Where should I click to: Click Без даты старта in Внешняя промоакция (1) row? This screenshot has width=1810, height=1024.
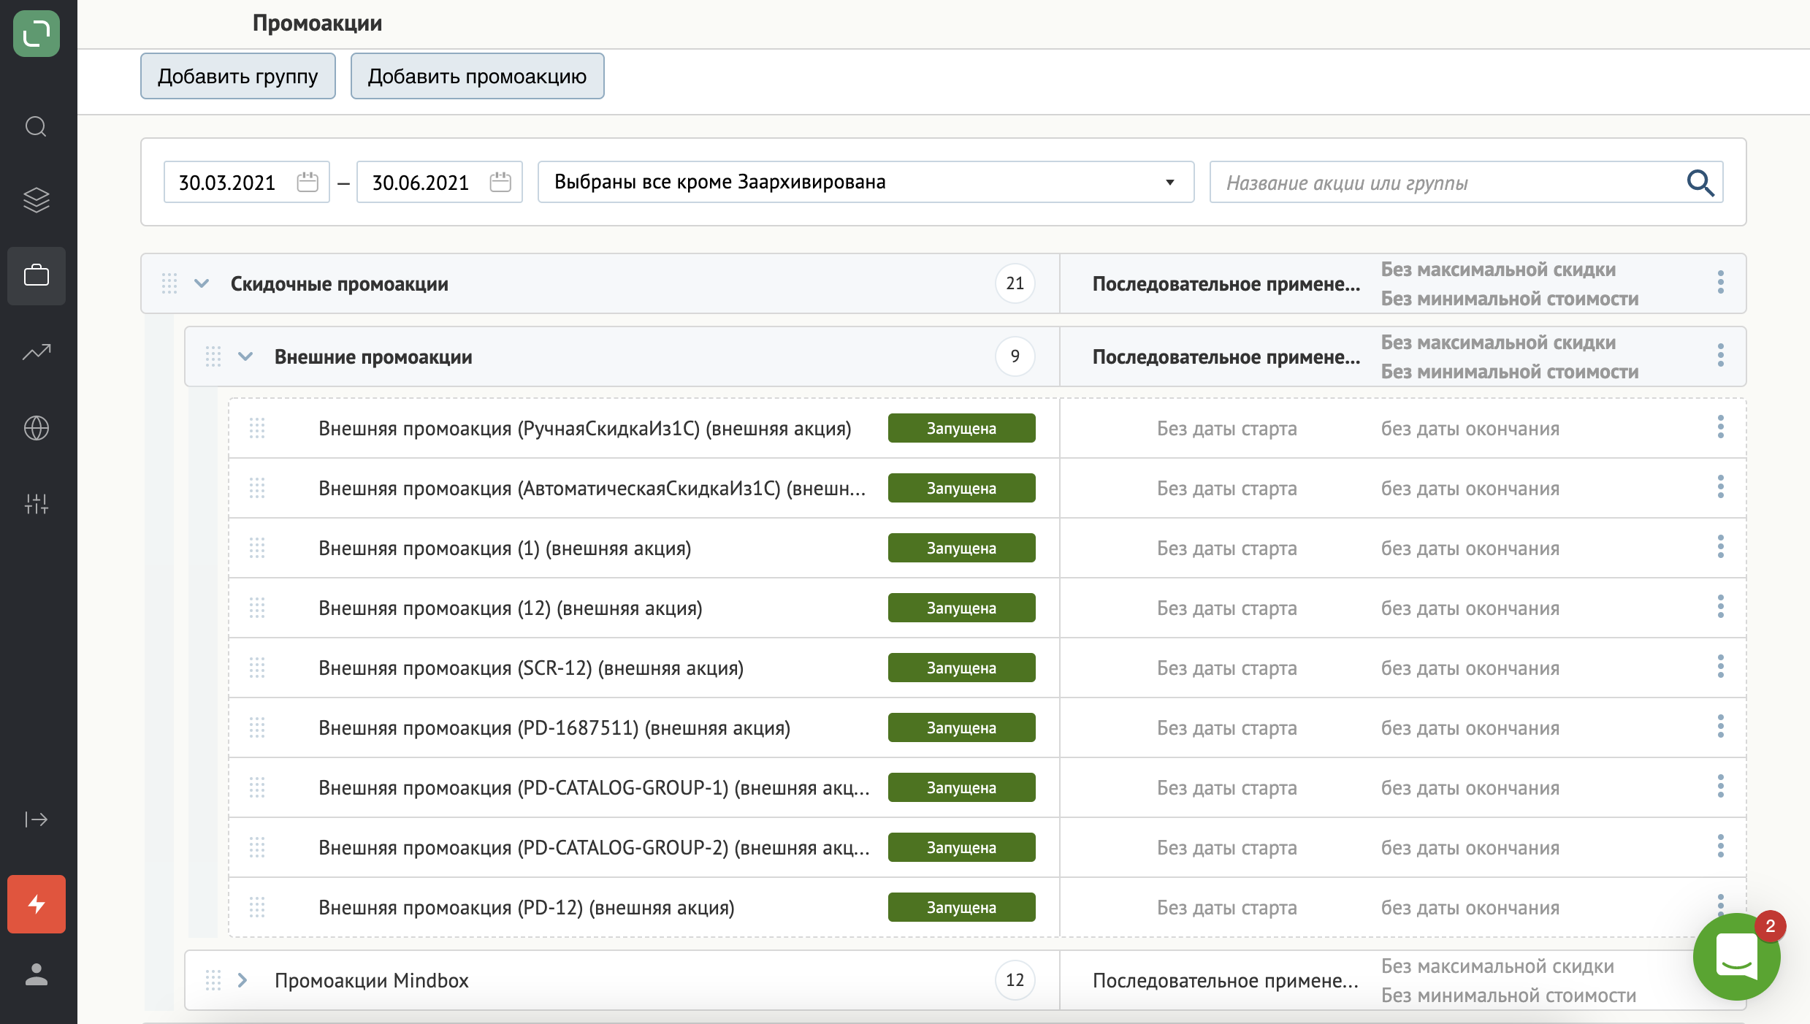coord(1227,548)
